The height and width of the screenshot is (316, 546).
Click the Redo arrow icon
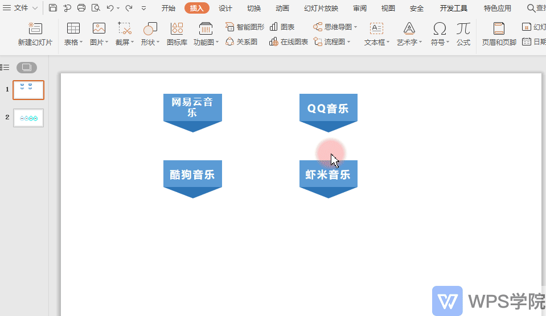(x=129, y=7)
